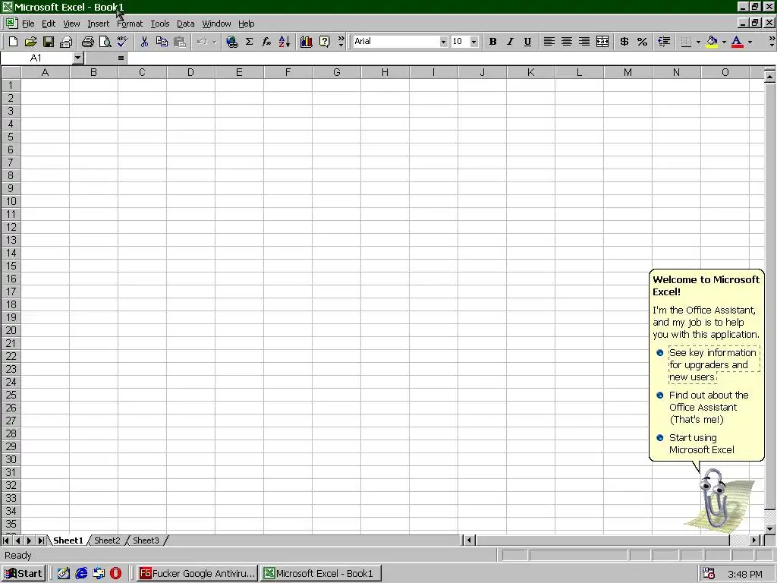Screen dimensions: 777x583
Task: Click the Name Box showing A1
Action: (x=36, y=58)
